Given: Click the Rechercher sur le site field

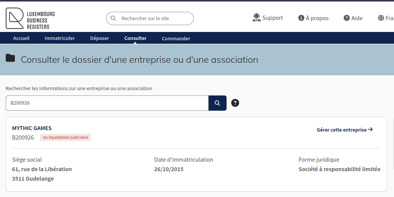Looking at the screenshot, I should click(x=154, y=18).
